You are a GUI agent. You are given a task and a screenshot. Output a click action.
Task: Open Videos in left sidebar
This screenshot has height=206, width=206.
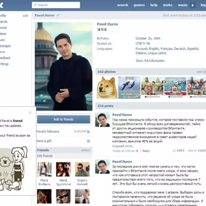click(x=3, y=34)
